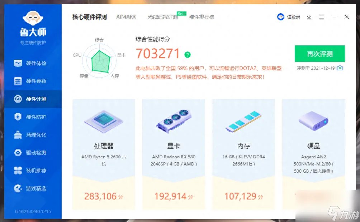
Task: Open the 驱动检测 tool
Action: tap(30, 153)
